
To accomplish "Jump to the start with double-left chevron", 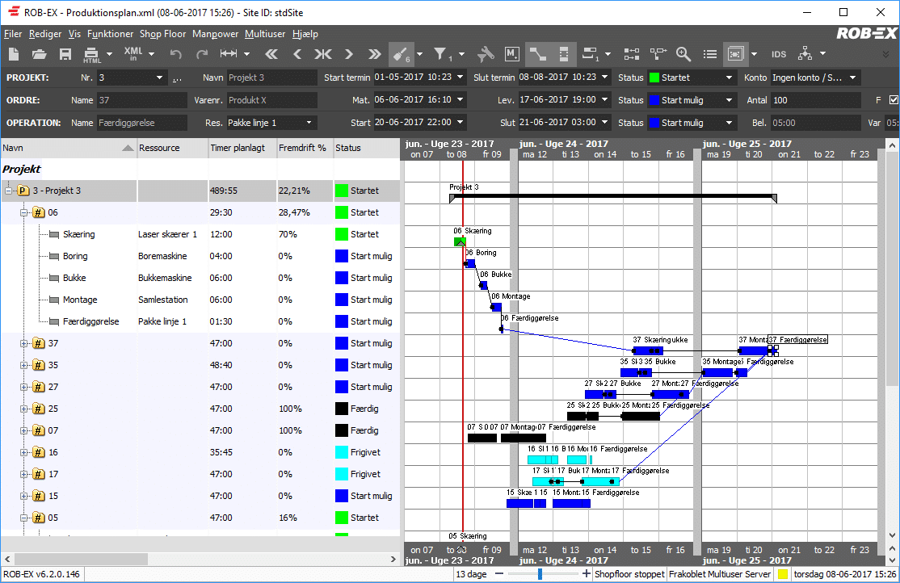I will pyautogui.click(x=271, y=54).
